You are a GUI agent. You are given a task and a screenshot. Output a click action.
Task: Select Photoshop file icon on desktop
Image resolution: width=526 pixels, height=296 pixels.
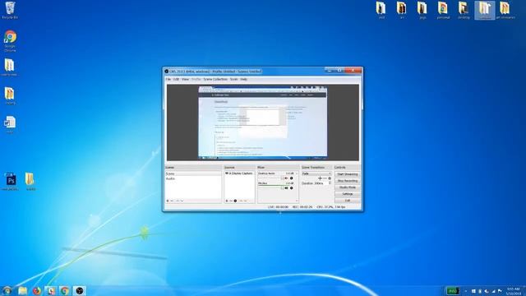(11, 182)
